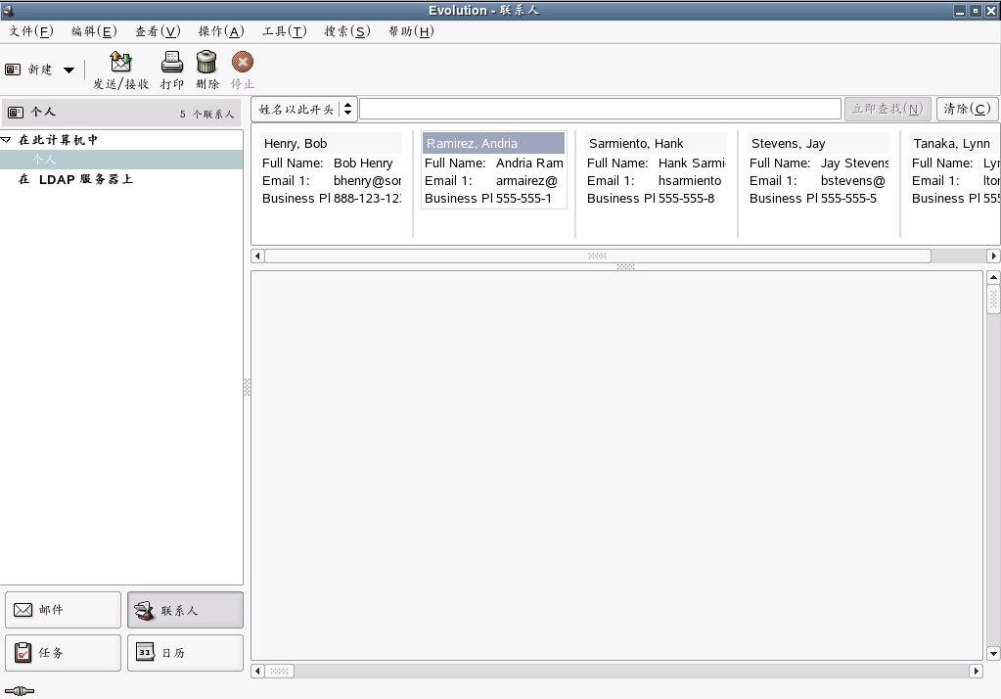Click the preview pane vertical scrollbar thumb

(x=993, y=299)
